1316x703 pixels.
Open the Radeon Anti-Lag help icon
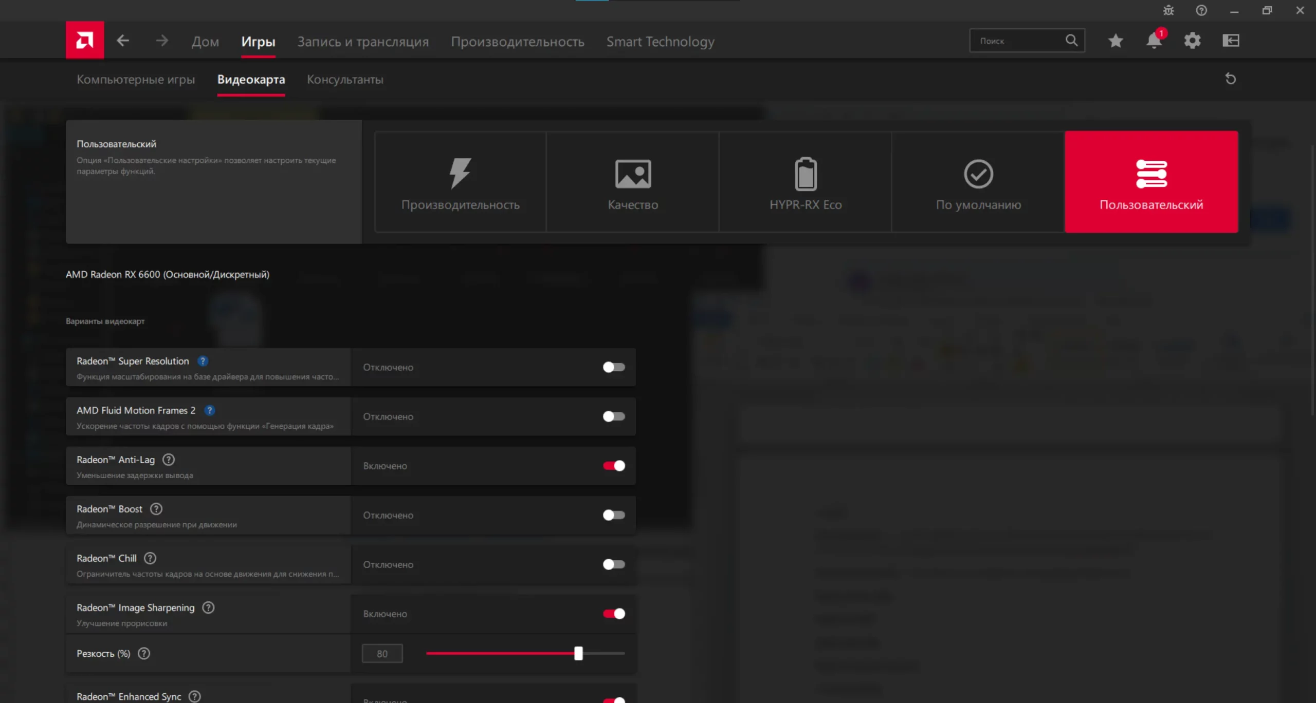pyautogui.click(x=169, y=460)
